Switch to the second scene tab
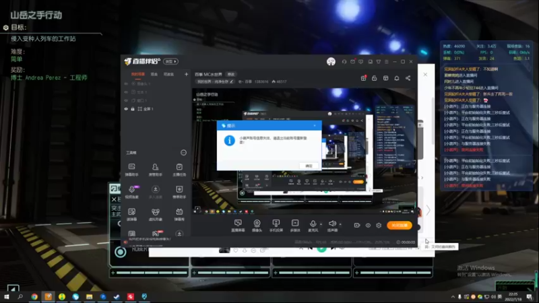Screen dimensions: 539x303 coord(154,74)
